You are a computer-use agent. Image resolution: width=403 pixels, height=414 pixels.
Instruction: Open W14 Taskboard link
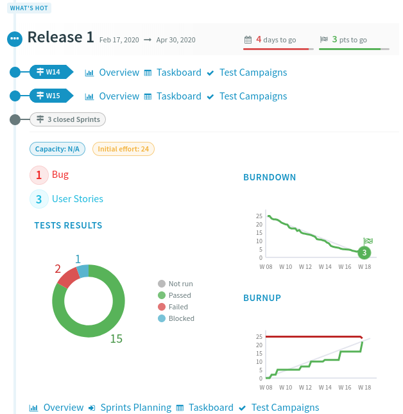[179, 73]
